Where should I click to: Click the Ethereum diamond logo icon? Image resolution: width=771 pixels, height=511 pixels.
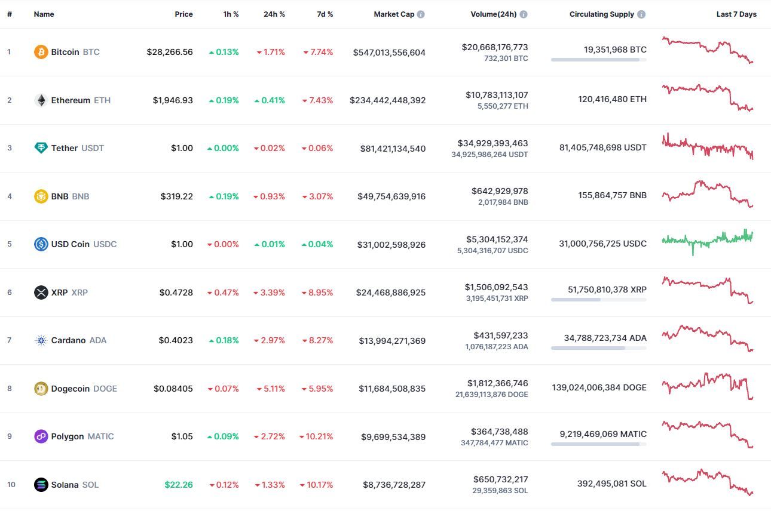41,100
